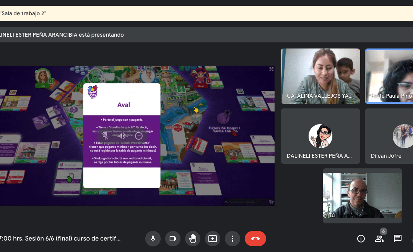Click the Finan City logo on the card
This screenshot has width=413, height=252.
pyautogui.click(x=93, y=92)
